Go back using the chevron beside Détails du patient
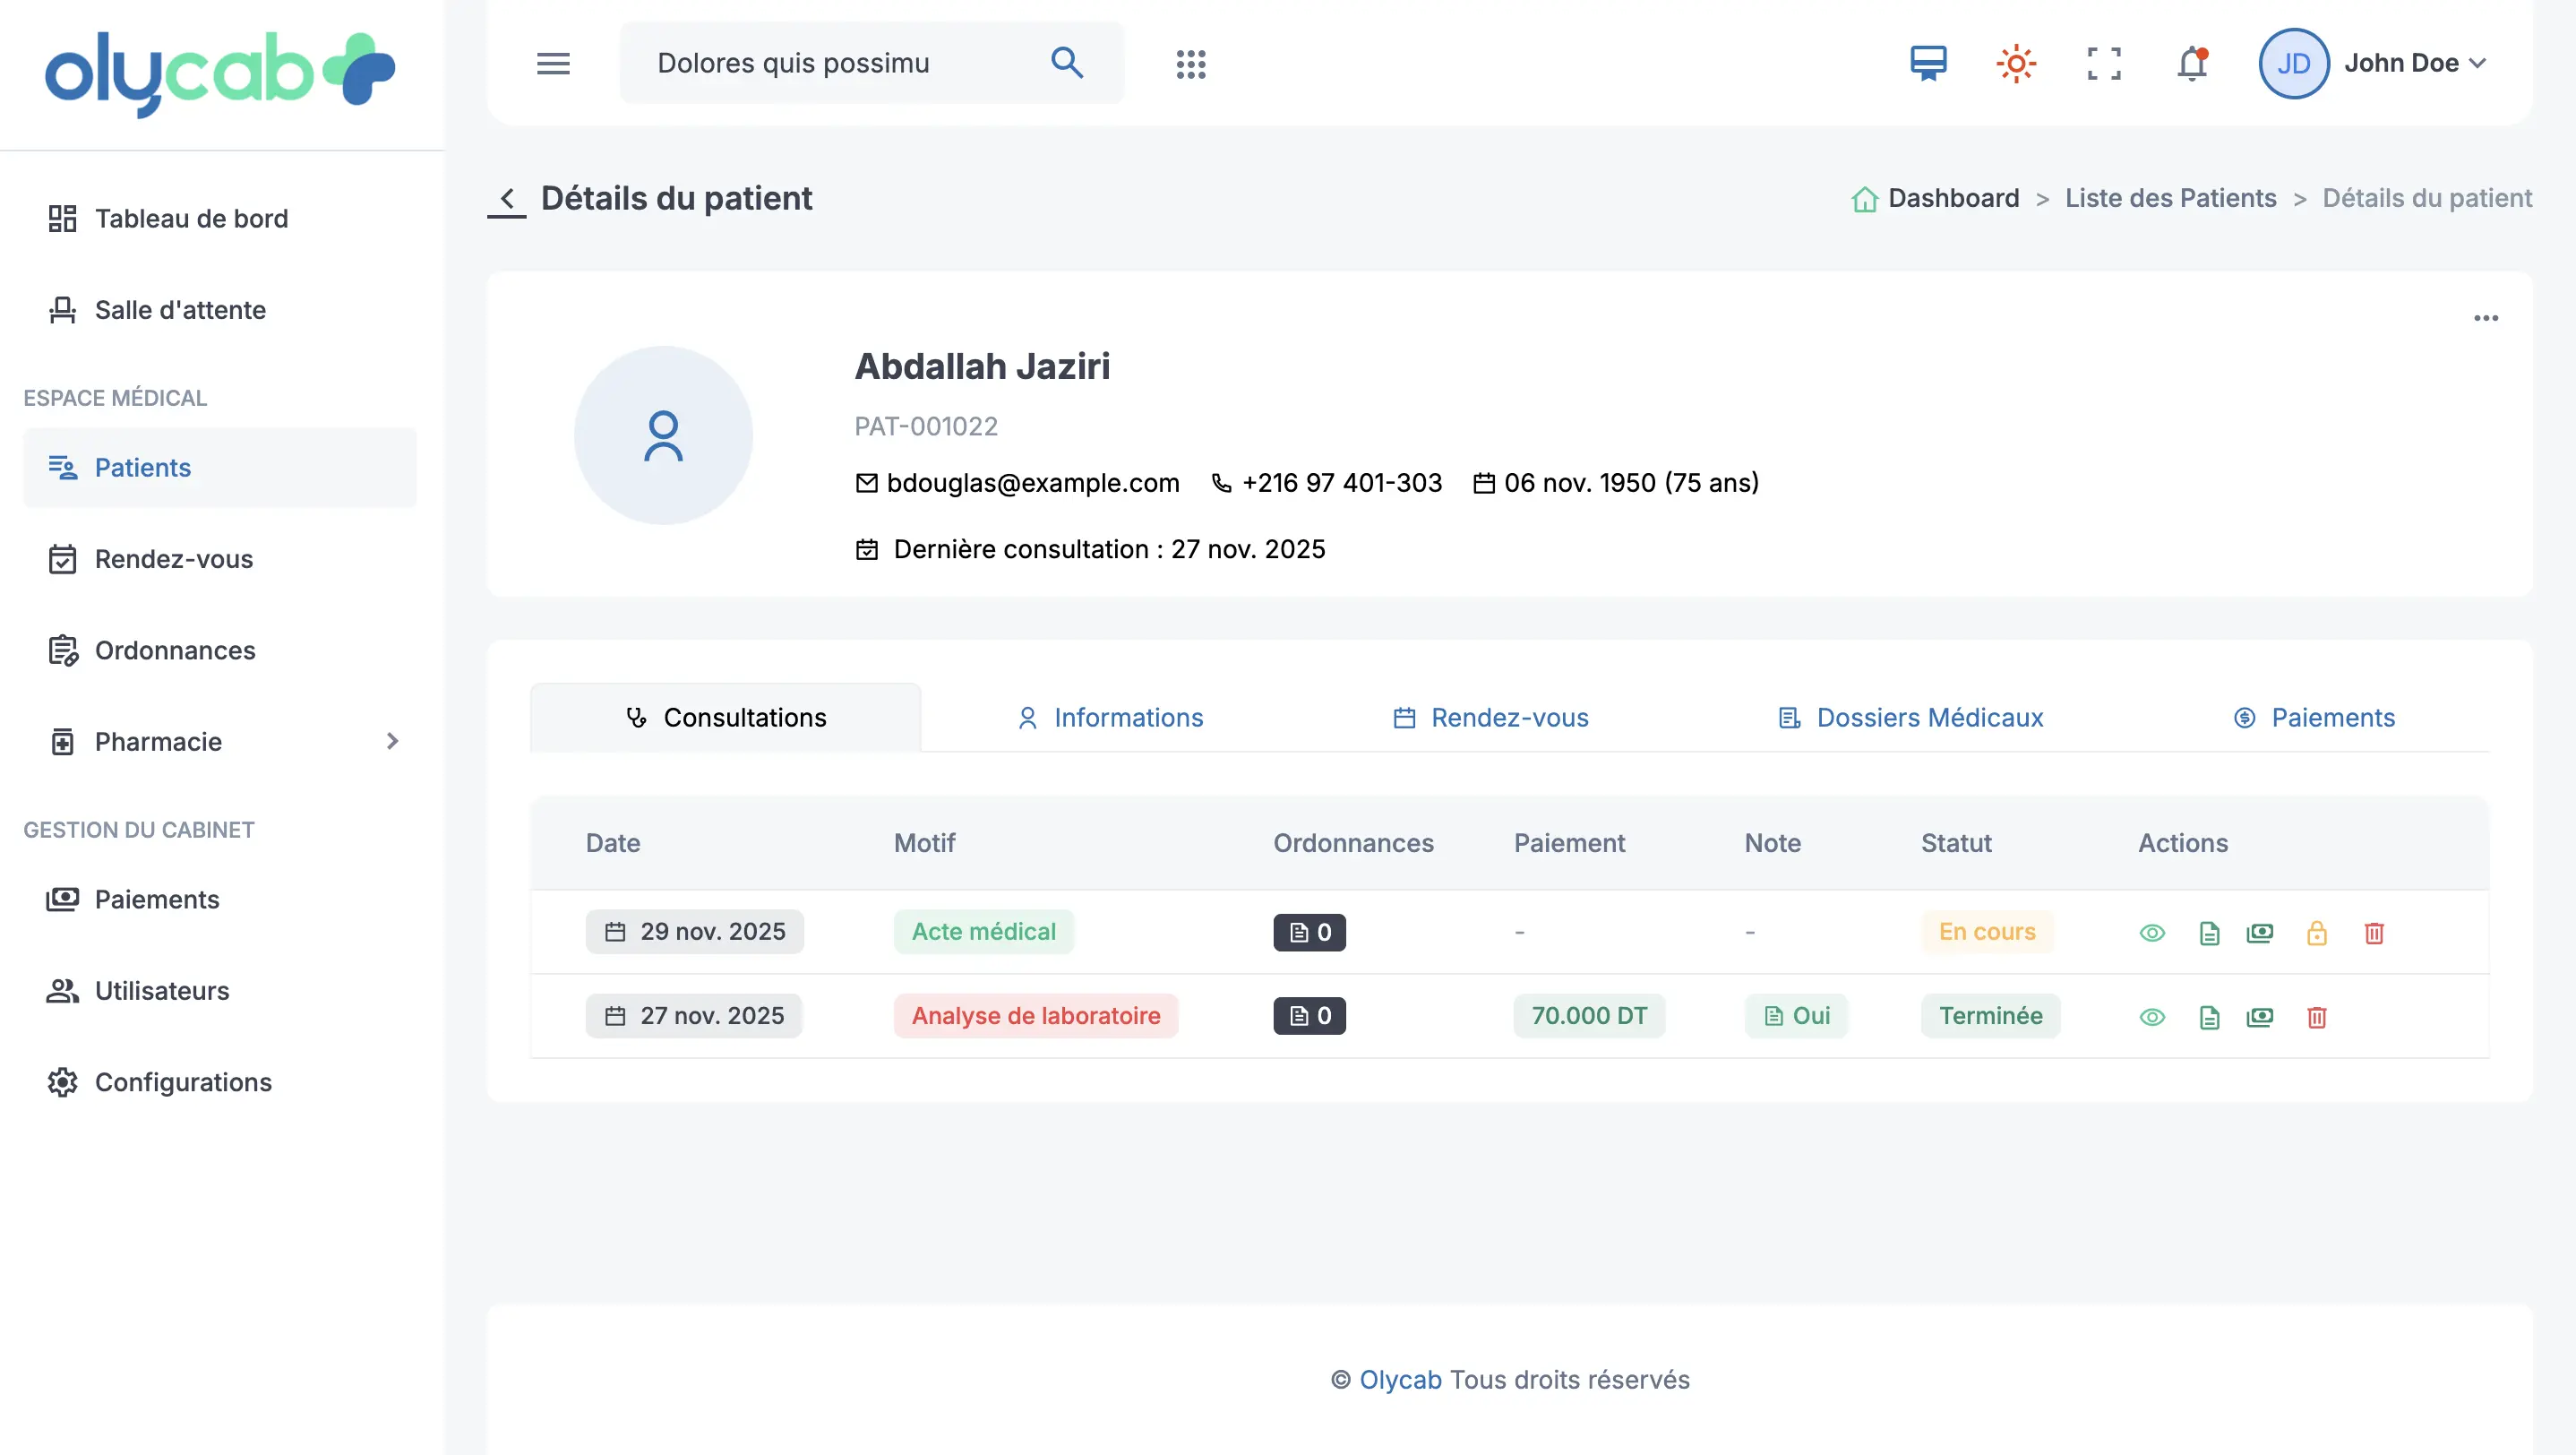The height and width of the screenshot is (1455, 2576). tap(508, 199)
